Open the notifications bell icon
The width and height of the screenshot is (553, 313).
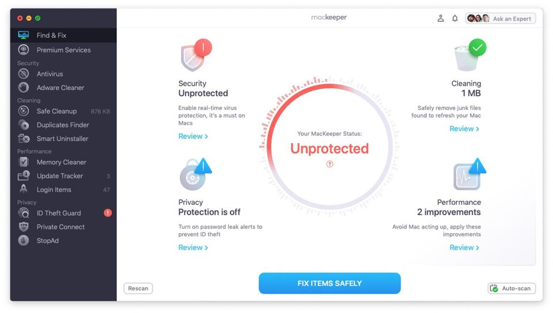tap(454, 18)
